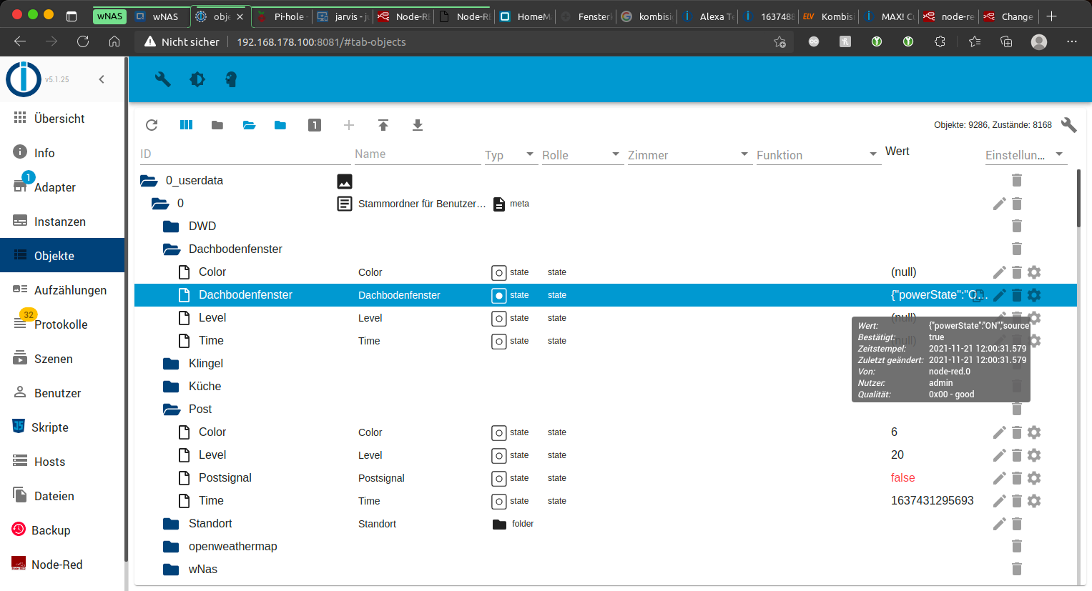
Task: Delete the Color state under Dachbodenfenster
Action: click(x=1017, y=272)
